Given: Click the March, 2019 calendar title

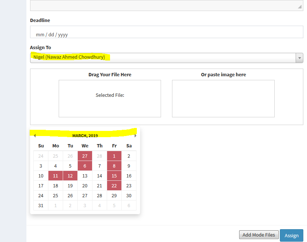Looking at the screenshot, I should pos(85,136).
